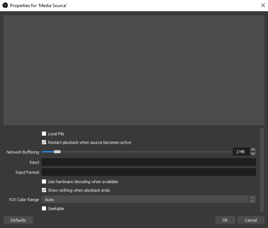
Task: Click the OBS logo in title bar
Action: click(x=5, y=6)
